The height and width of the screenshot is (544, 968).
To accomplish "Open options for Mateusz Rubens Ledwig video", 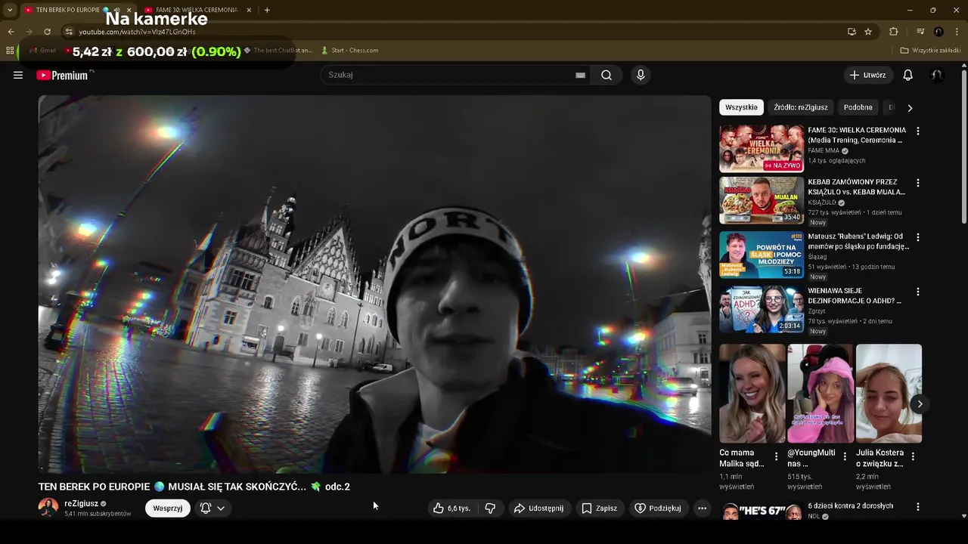I will coord(918,237).
